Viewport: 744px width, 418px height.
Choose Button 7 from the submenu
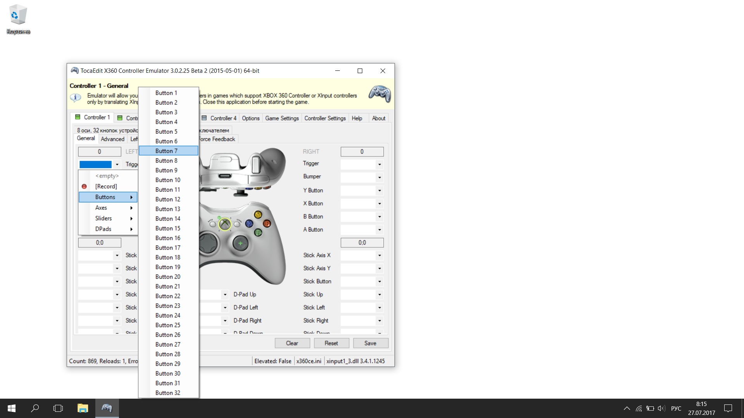167,151
